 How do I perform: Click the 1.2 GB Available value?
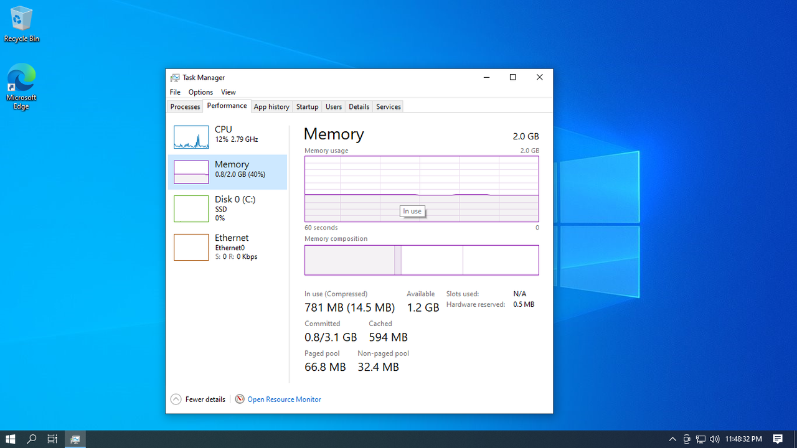pos(423,307)
